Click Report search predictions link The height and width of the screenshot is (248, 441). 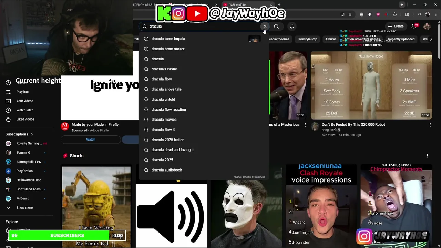pos(249,177)
